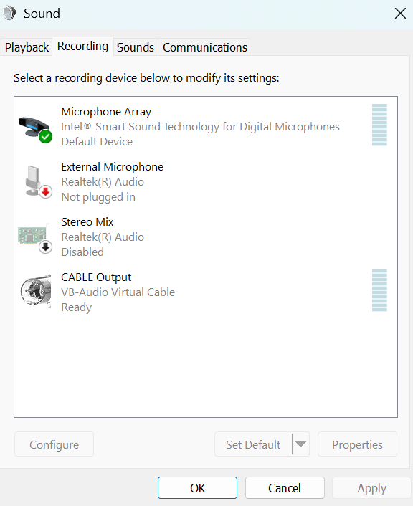Click the 'Ready' status under CABLE Output

(x=77, y=307)
